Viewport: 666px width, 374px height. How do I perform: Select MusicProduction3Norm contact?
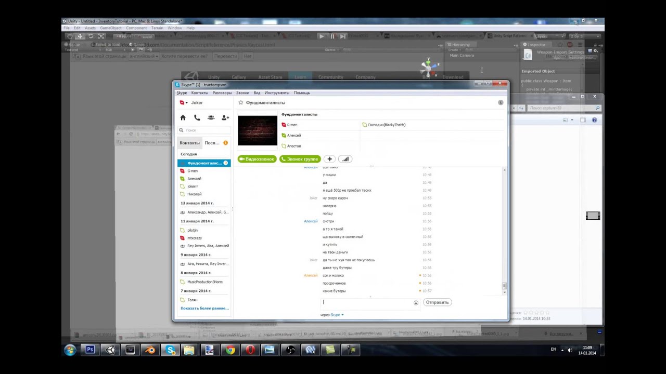coord(204,282)
